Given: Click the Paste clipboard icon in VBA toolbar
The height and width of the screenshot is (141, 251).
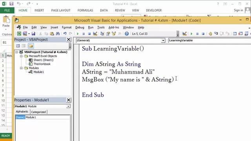Looking at the screenshot, I should 52,34.
